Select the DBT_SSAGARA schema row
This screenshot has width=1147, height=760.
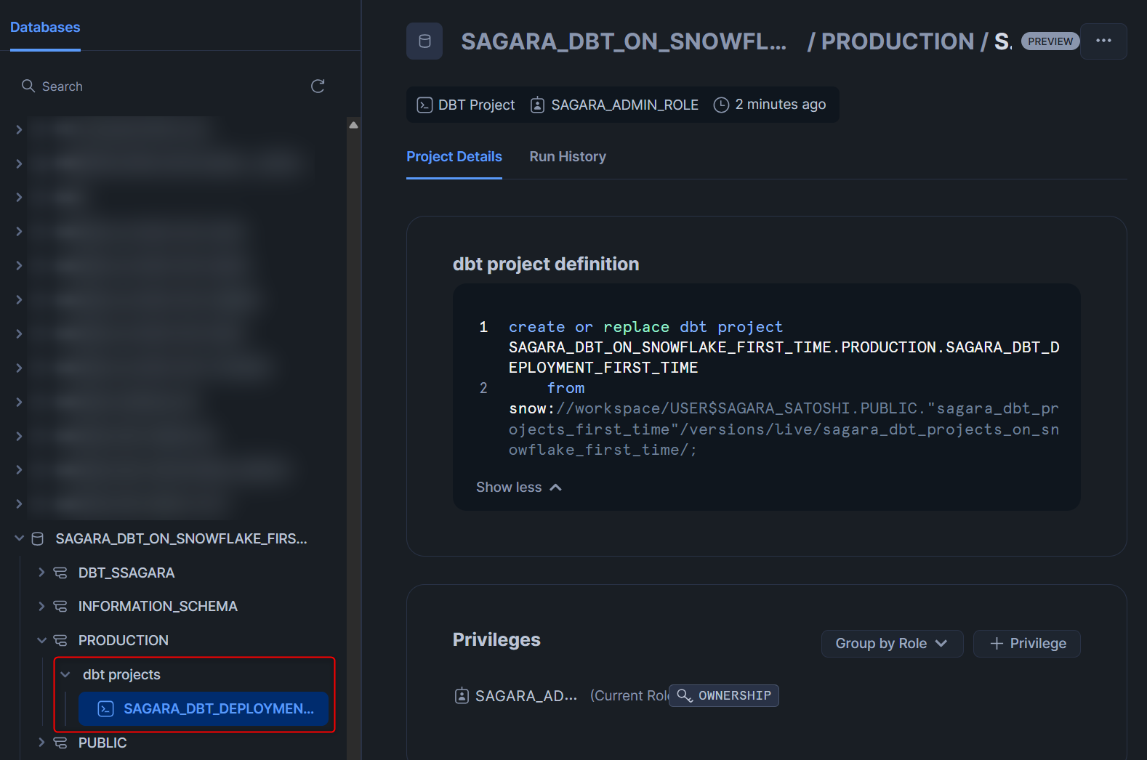click(126, 573)
